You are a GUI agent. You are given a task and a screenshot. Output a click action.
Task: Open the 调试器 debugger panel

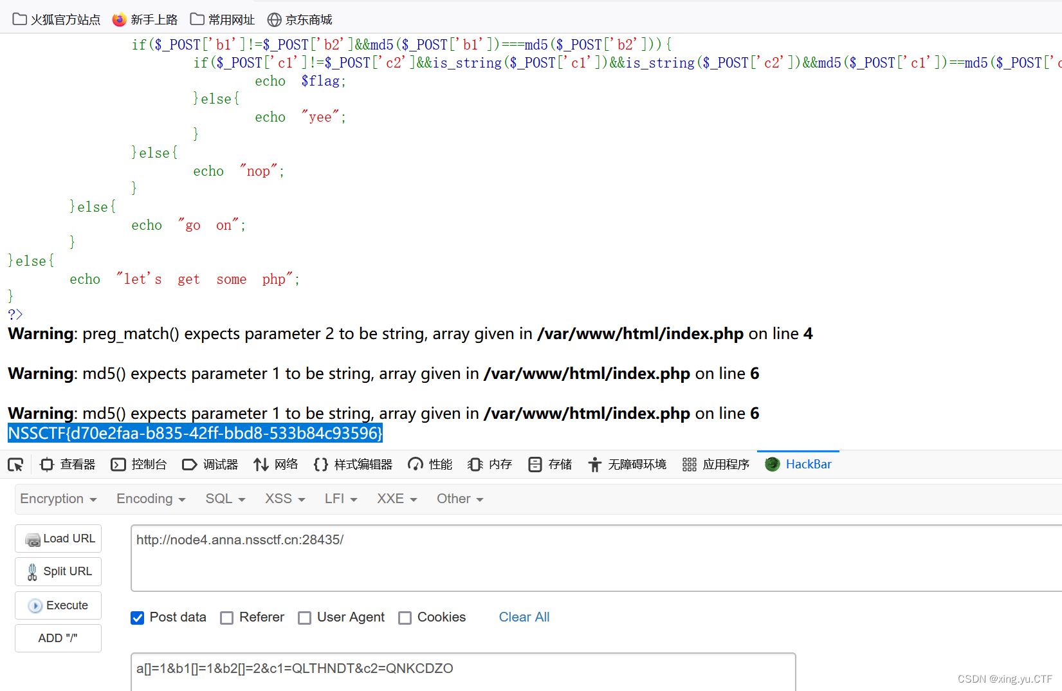click(x=210, y=464)
